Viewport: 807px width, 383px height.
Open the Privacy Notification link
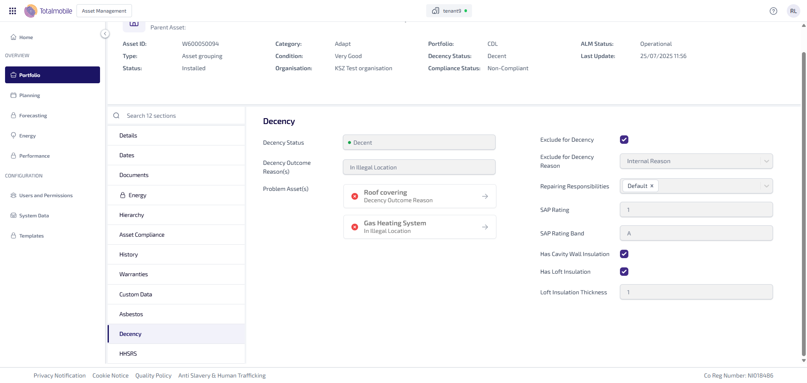(60, 375)
